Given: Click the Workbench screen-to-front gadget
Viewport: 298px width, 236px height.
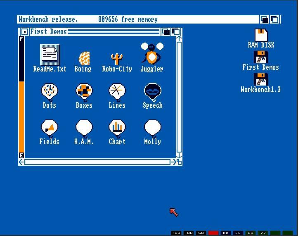Looking at the screenshot, I should [x=275, y=19].
